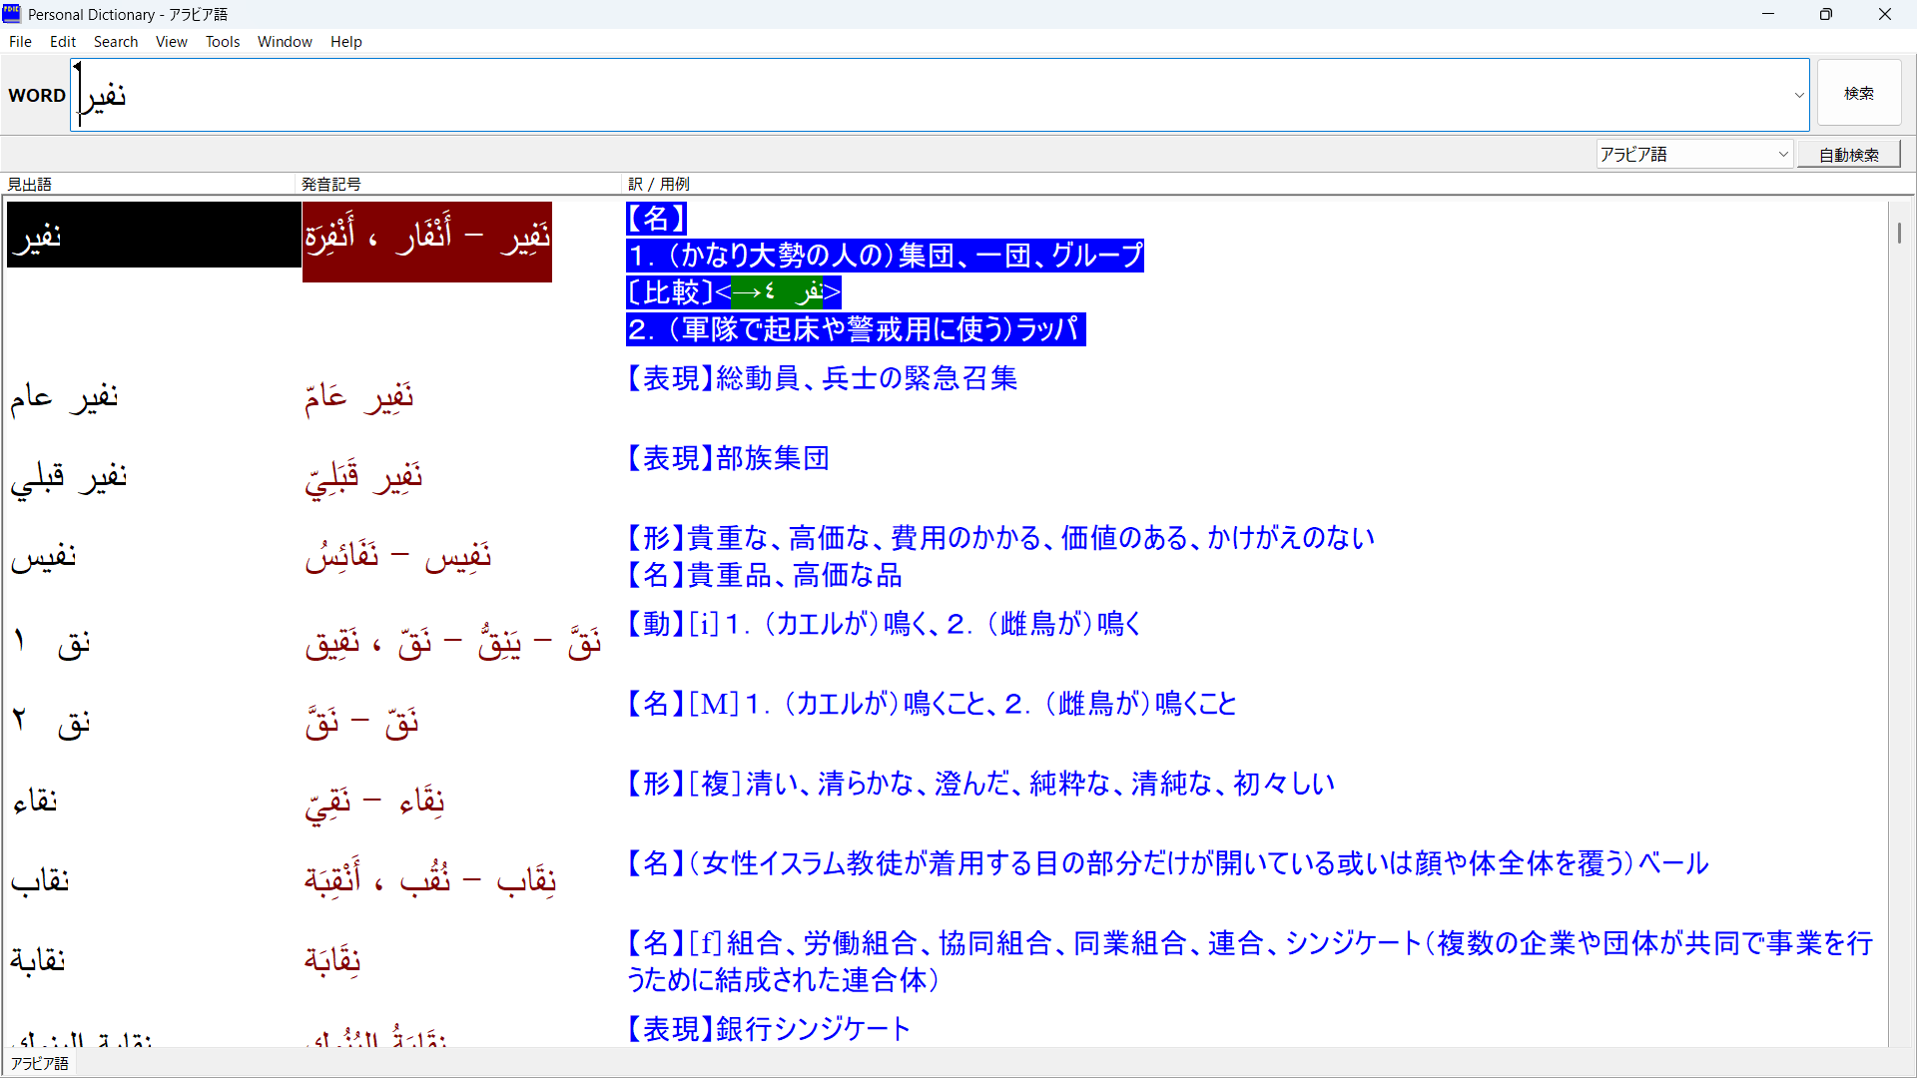Toggle the 自動検索 auto-search button

tap(1848, 155)
